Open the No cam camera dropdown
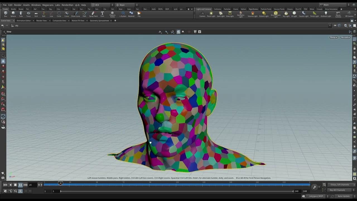The height and width of the screenshot is (201, 357). click(x=345, y=37)
